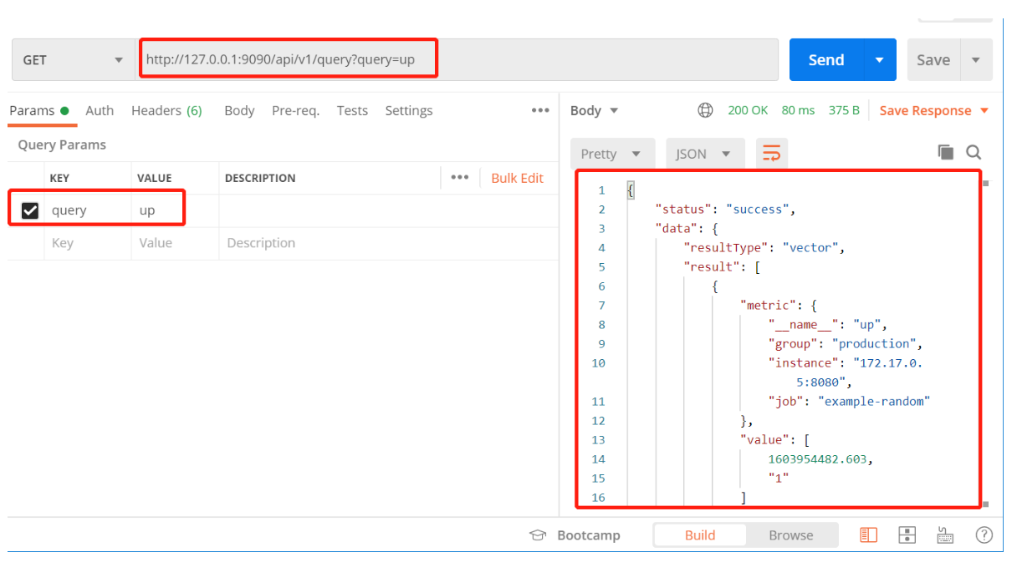
Task: Open the Tests tab
Action: [x=352, y=110]
